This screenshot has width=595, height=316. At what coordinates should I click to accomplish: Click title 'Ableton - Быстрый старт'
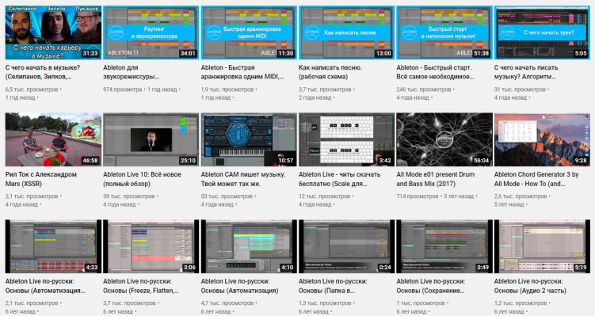(x=435, y=72)
